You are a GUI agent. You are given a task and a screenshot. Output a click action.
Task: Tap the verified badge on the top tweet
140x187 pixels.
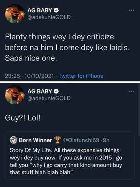coord(56,10)
